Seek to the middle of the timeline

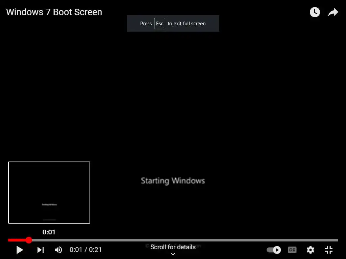(173, 240)
